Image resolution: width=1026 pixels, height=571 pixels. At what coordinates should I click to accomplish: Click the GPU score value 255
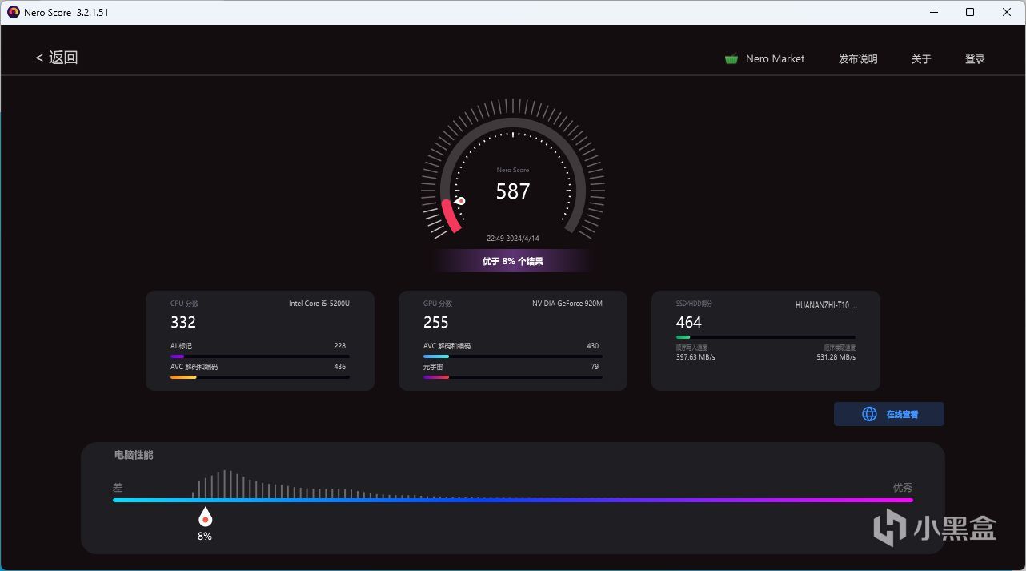436,322
